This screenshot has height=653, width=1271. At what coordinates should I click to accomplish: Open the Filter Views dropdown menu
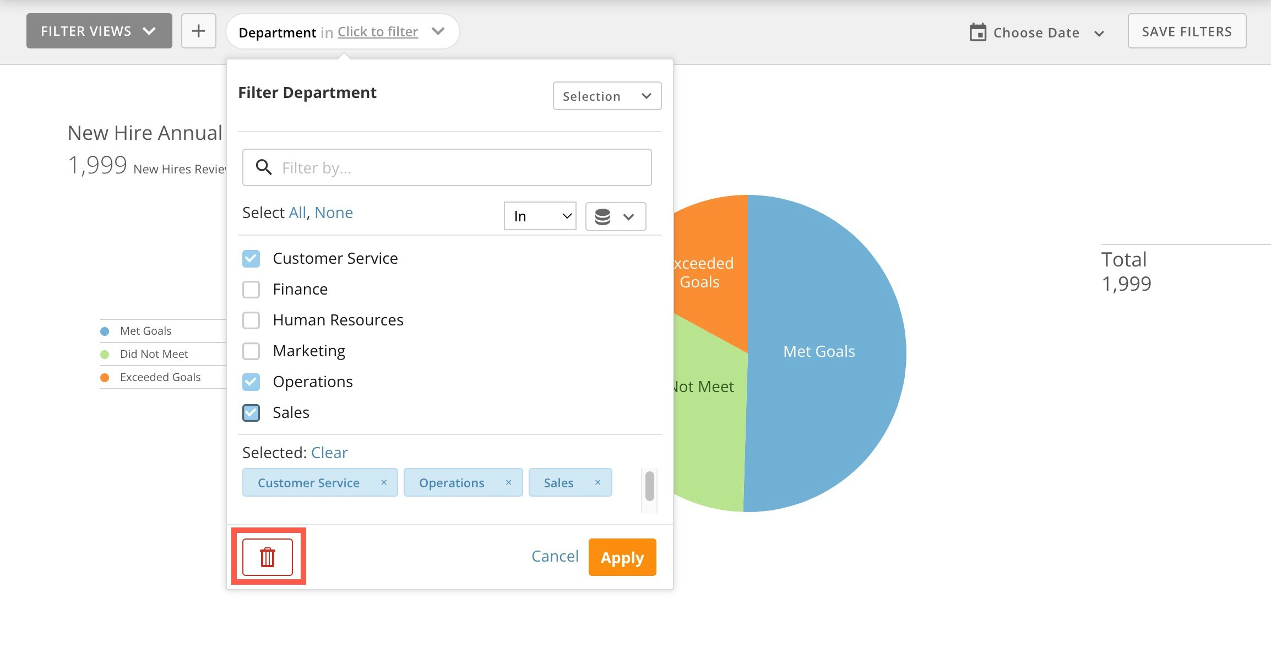[x=99, y=31]
